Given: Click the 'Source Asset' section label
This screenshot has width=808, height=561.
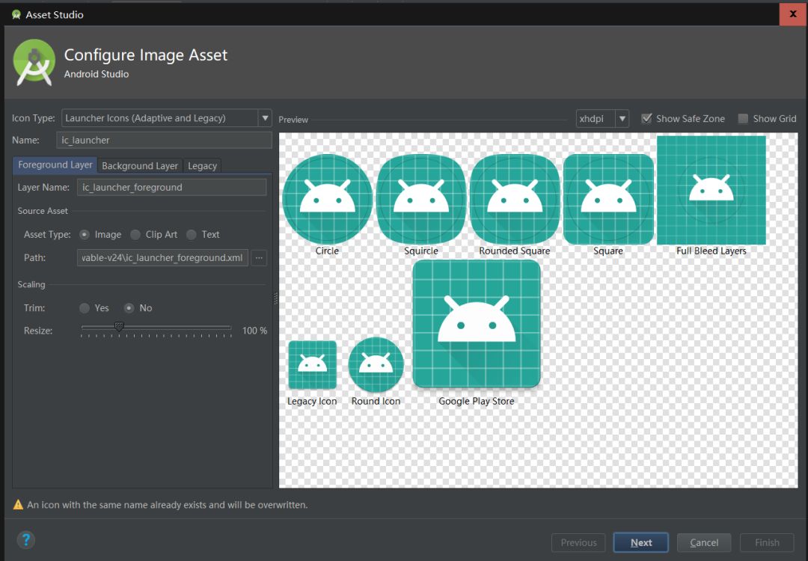Looking at the screenshot, I should click(x=43, y=211).
